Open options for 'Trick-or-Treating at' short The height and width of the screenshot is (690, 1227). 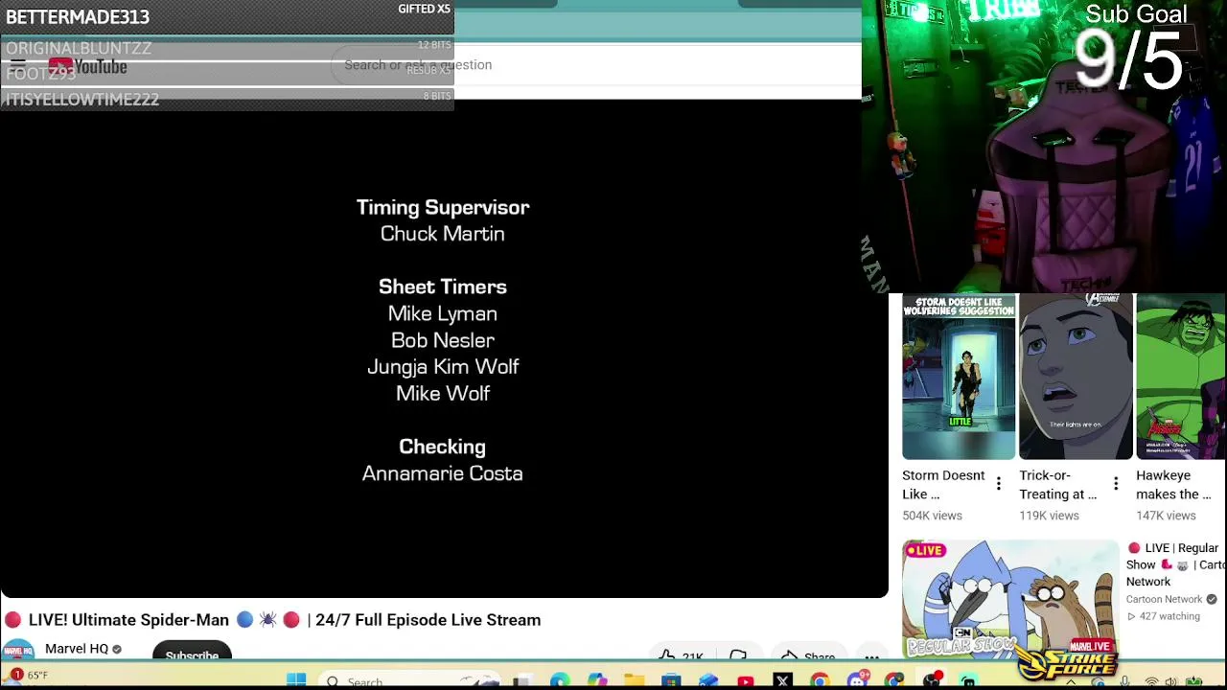pyautogui.click(x=1116, y=484)
